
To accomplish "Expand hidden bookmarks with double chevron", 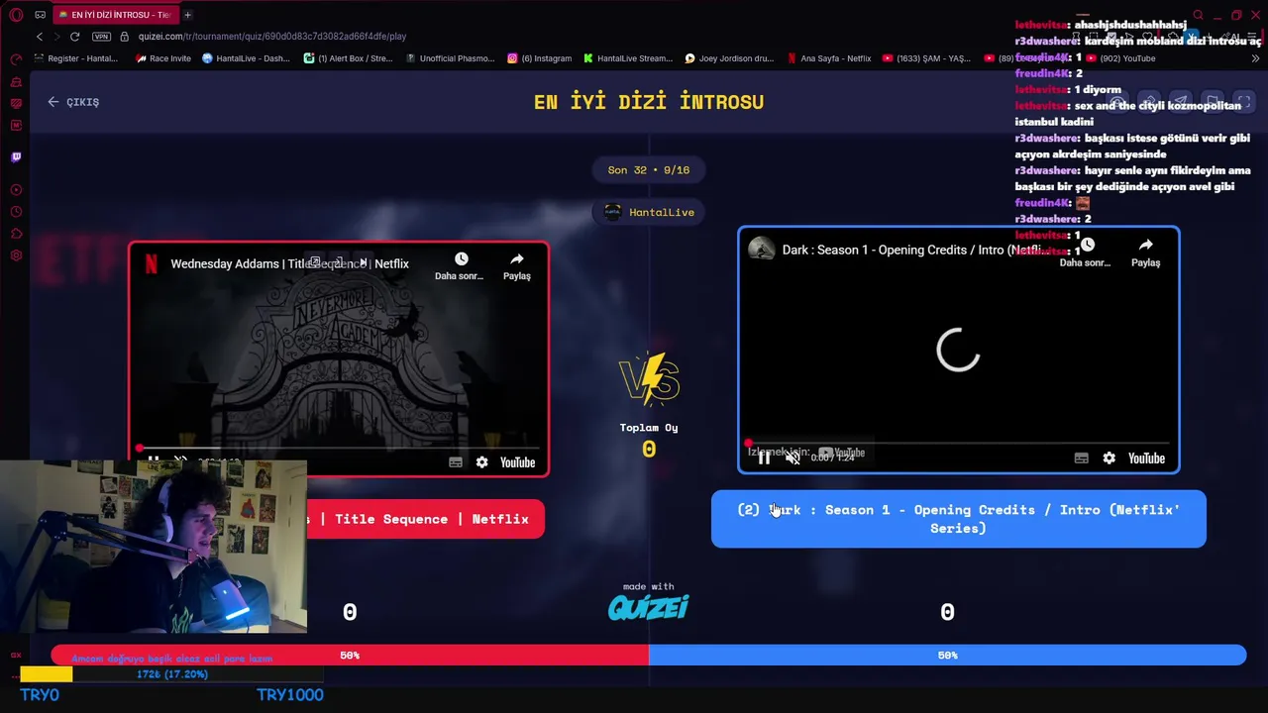I will (1255, 58).
